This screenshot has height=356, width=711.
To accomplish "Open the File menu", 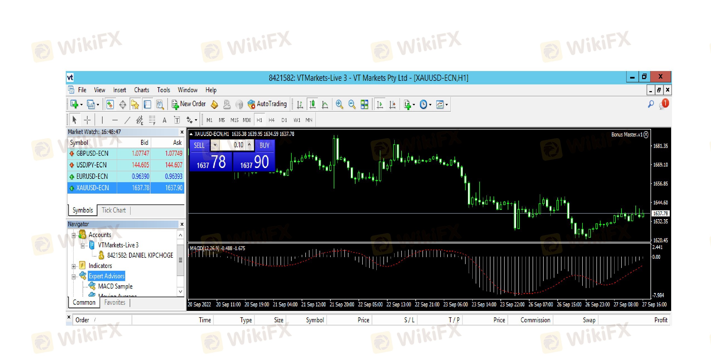I will pos(82,90).
